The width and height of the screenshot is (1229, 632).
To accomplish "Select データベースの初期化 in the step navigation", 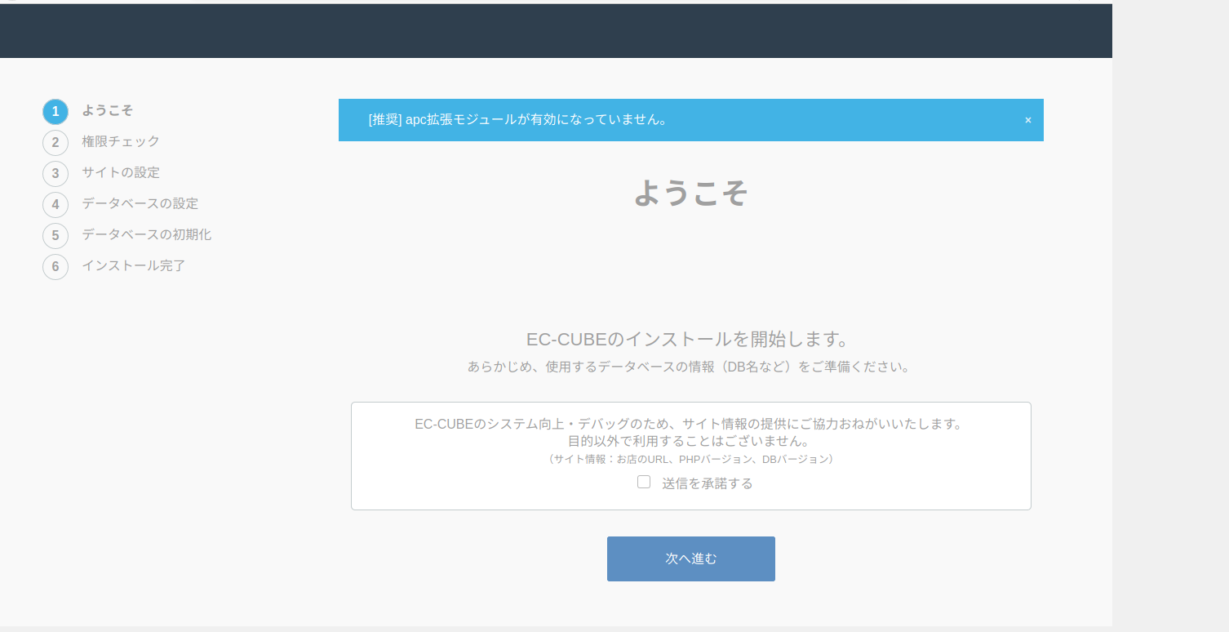I will click(x=145, y=235).
